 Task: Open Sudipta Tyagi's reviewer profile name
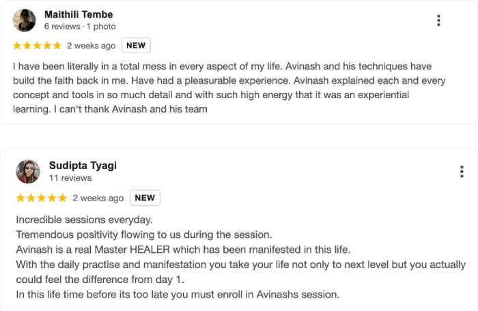[x=81, y=165]
